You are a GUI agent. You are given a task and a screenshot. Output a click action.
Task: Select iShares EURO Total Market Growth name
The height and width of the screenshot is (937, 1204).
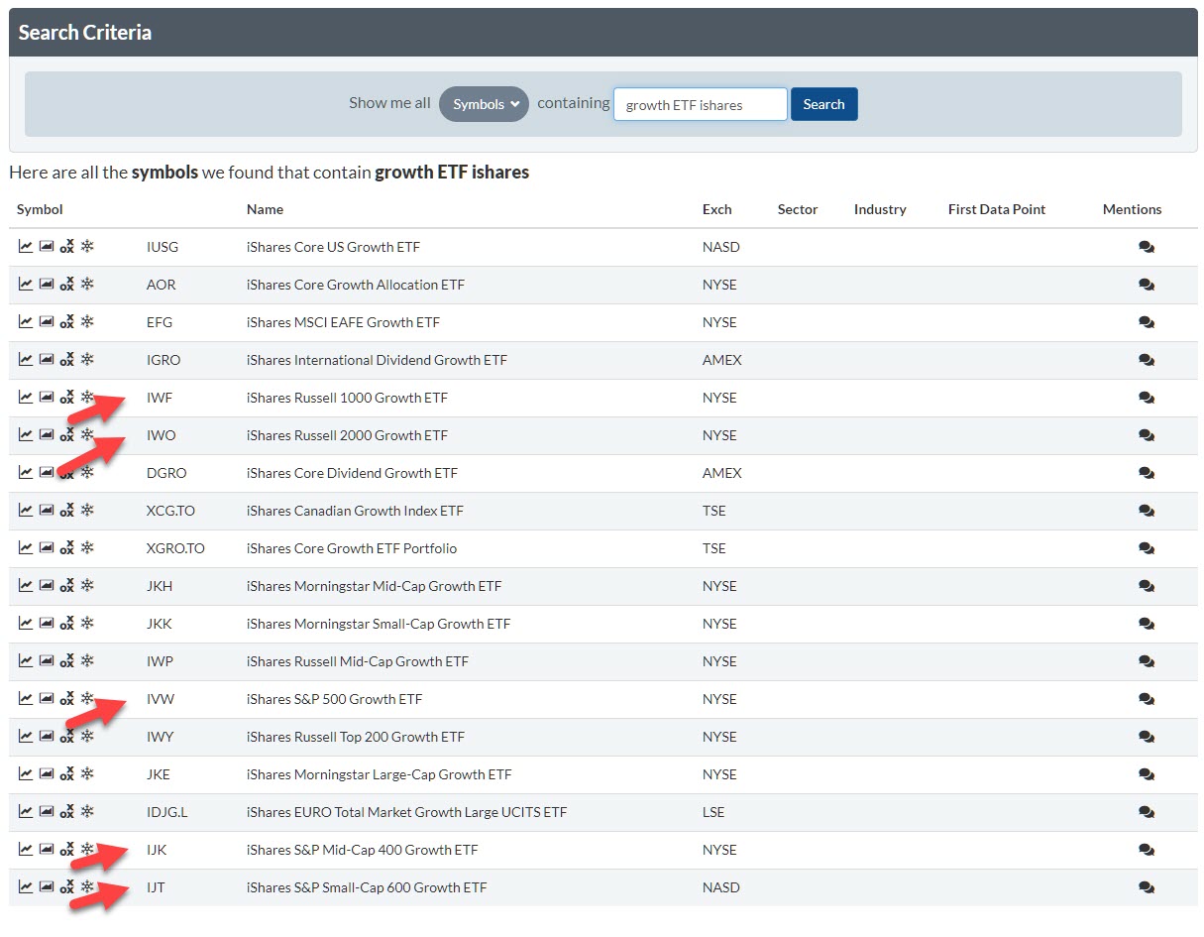[406, 812]
